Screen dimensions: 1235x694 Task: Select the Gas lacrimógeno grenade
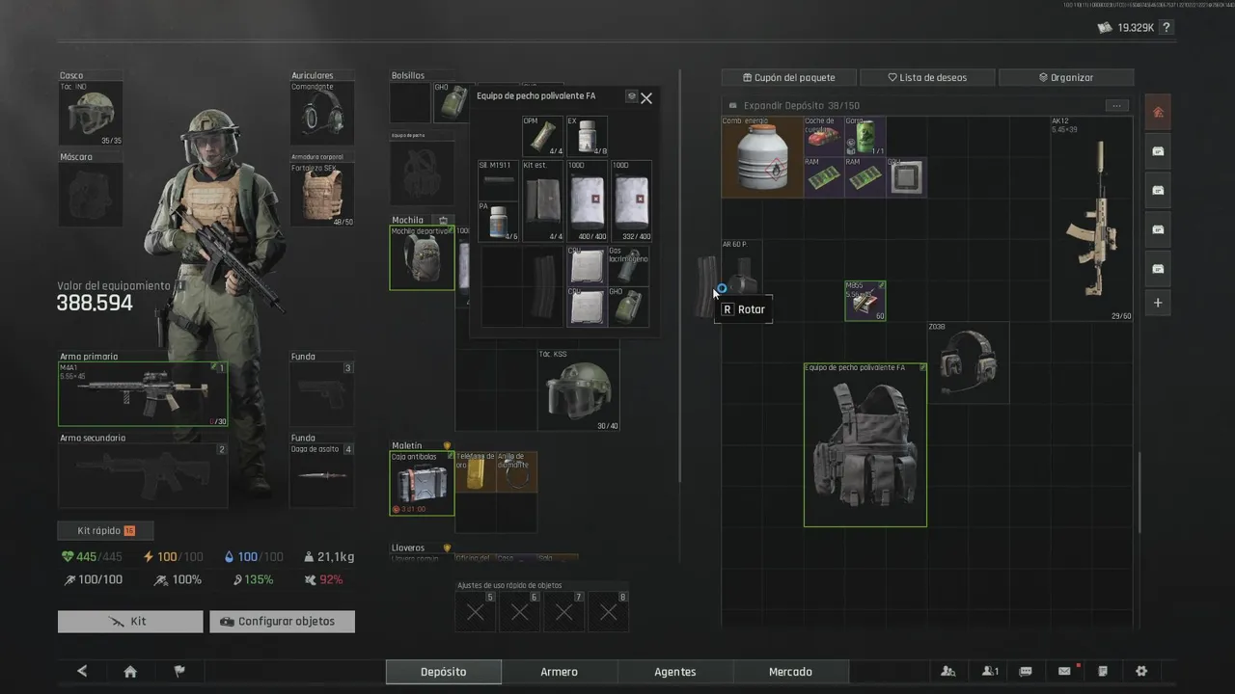[628, 265]
